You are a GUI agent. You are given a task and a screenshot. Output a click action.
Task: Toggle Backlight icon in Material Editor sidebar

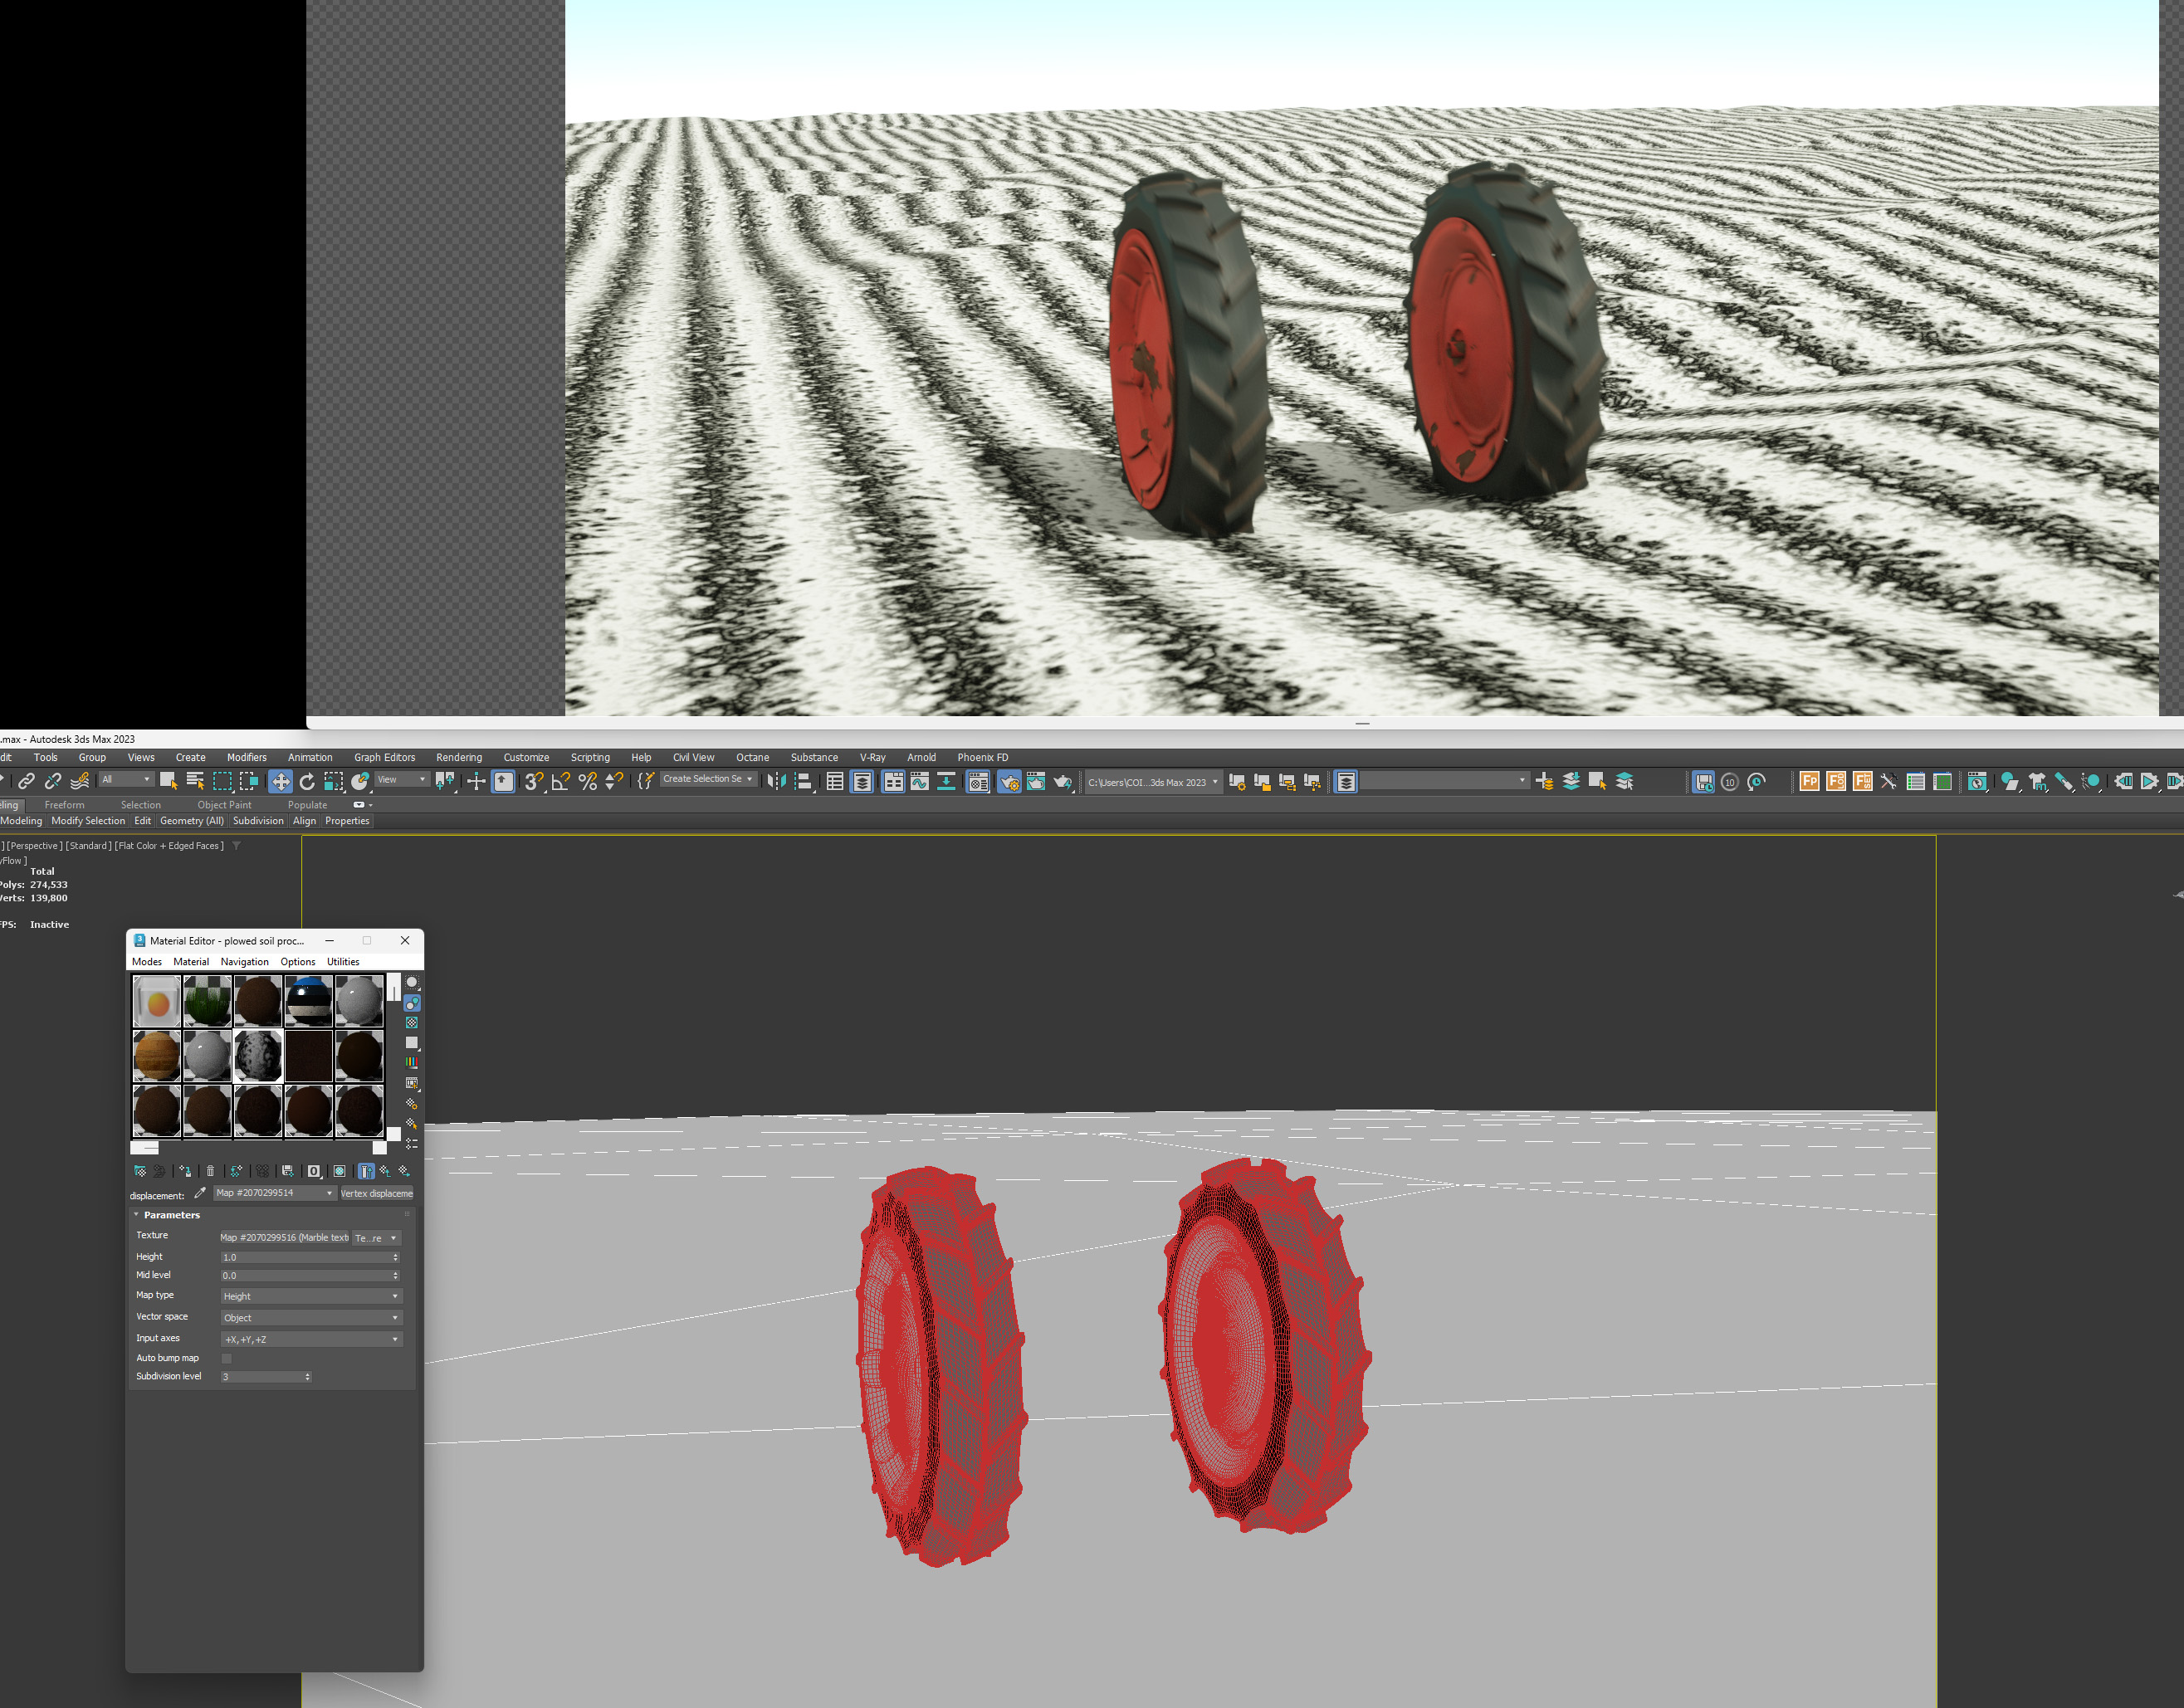(412, 1003)
